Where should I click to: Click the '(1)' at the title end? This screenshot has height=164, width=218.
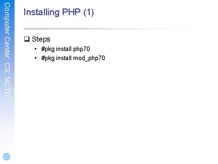[x=89, y=12]
